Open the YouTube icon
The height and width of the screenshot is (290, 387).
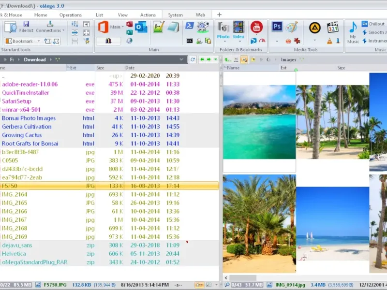click(256, 27)
